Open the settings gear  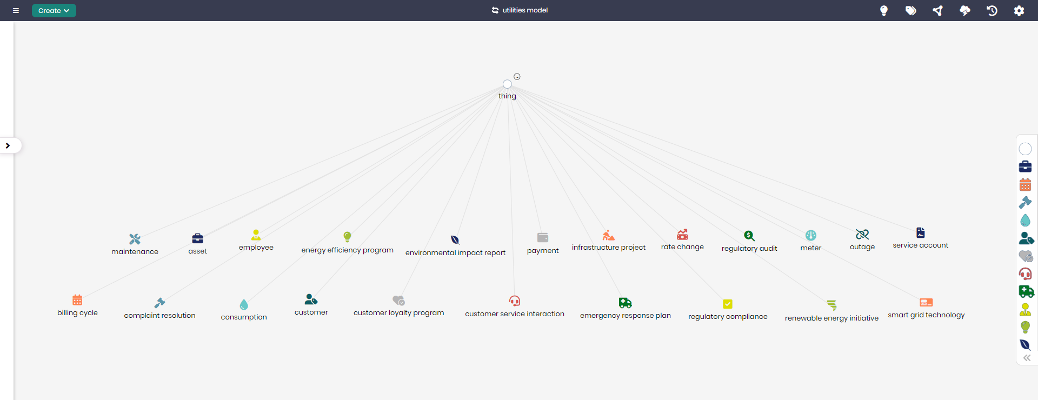point(1019,10)
